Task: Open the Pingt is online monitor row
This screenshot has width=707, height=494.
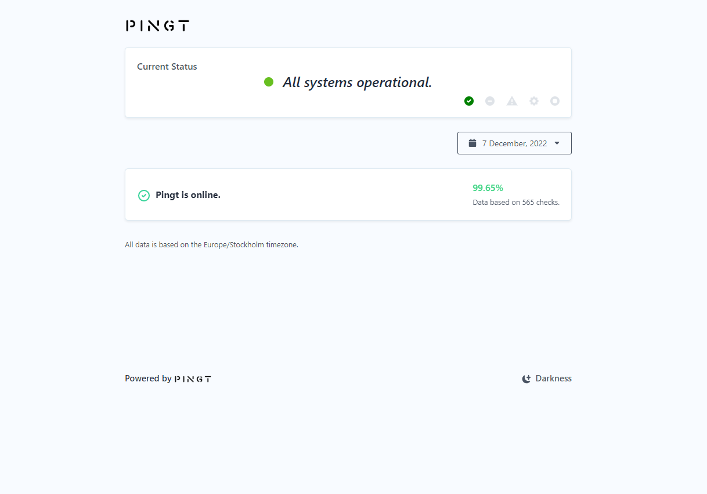Action: click(x=348, y=194)
